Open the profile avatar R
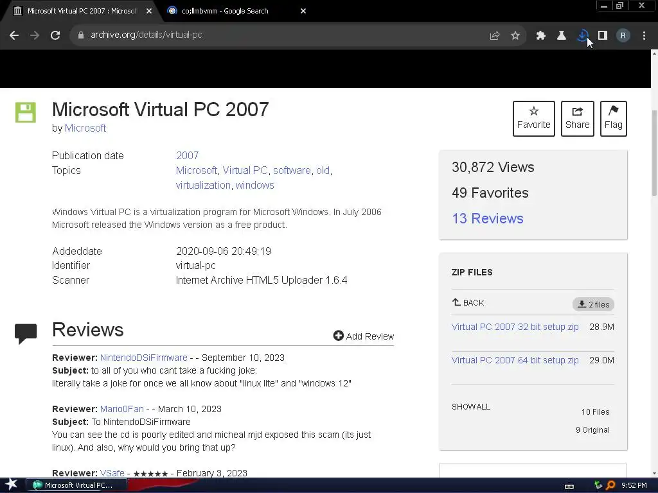 pos(623,36)
